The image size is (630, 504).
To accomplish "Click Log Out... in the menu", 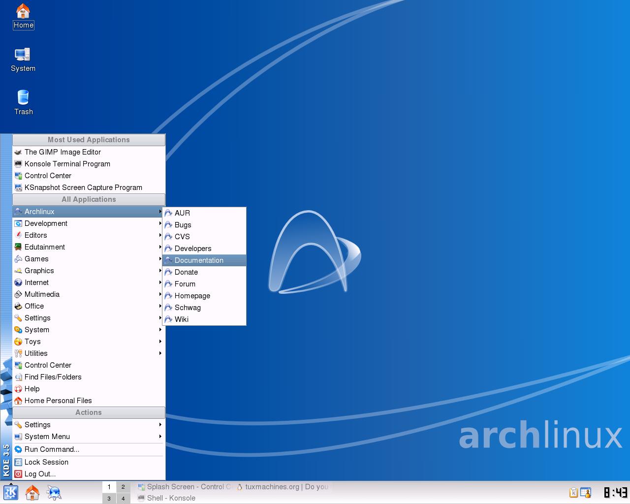I will pyautogui.click(x=89, y=474).
